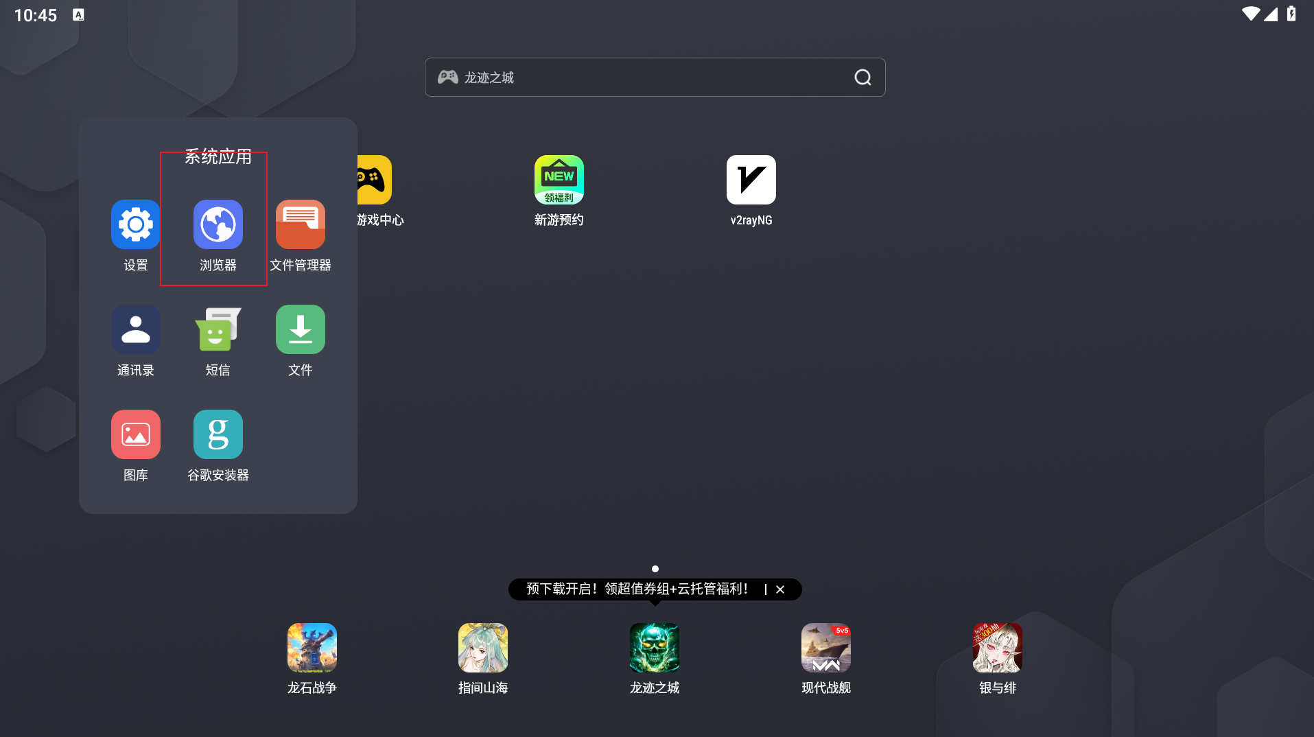Screen dimensions: 1314x737
Task: Launch the 现代战舰 game
Action: point(826,648)
